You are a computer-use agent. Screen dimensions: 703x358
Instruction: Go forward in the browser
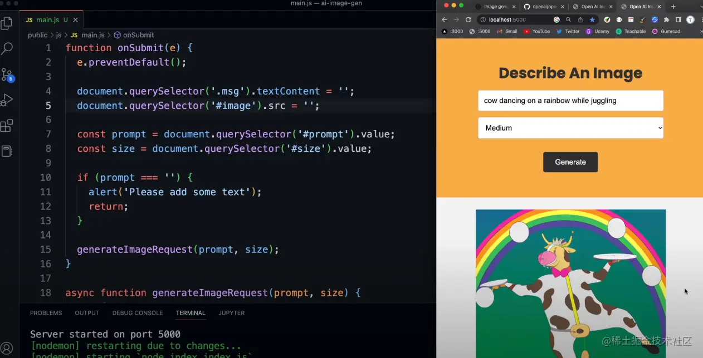coord(456,19)
